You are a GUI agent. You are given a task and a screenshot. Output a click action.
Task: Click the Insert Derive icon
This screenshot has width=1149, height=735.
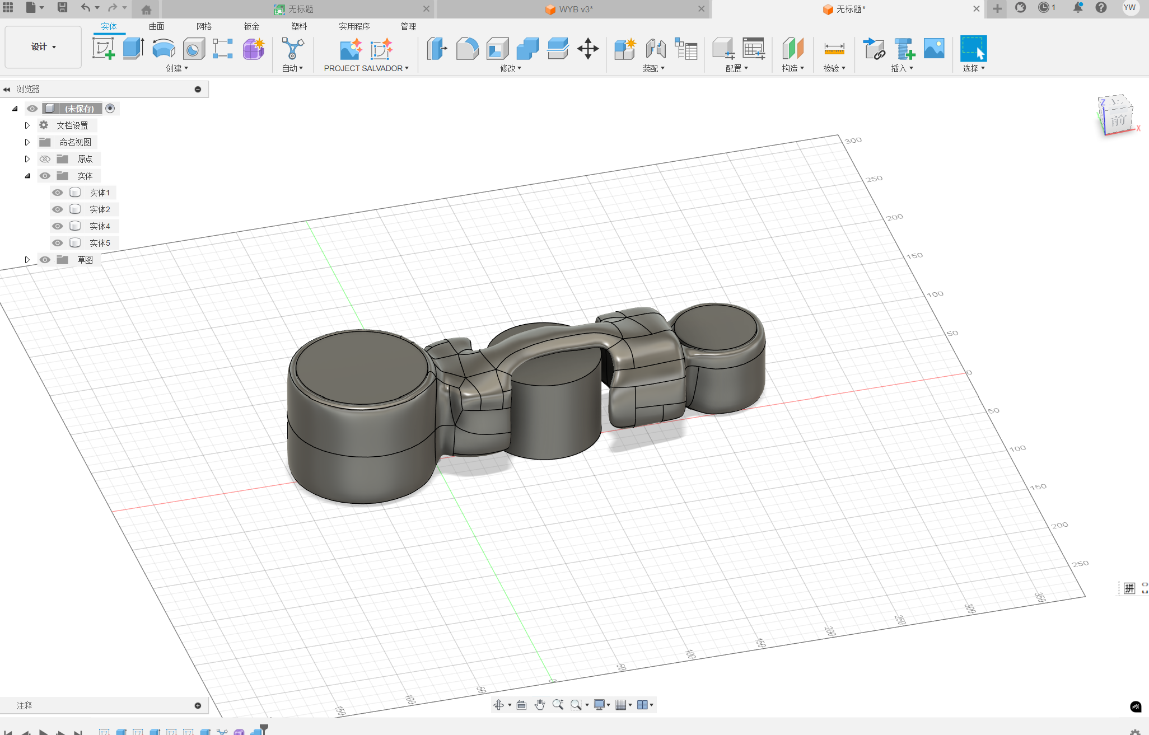point(874,49)
